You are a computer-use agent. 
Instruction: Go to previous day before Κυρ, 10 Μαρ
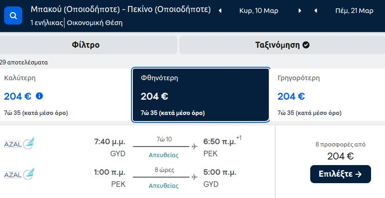[x=220, y=11]
